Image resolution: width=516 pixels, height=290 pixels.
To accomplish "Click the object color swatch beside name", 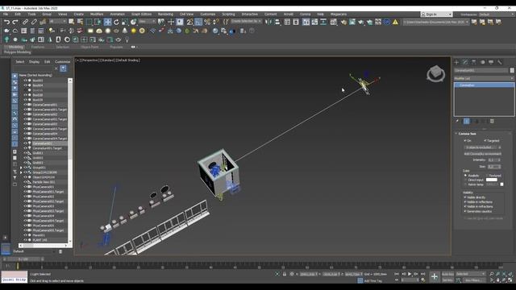I will [x=512, y=70].
